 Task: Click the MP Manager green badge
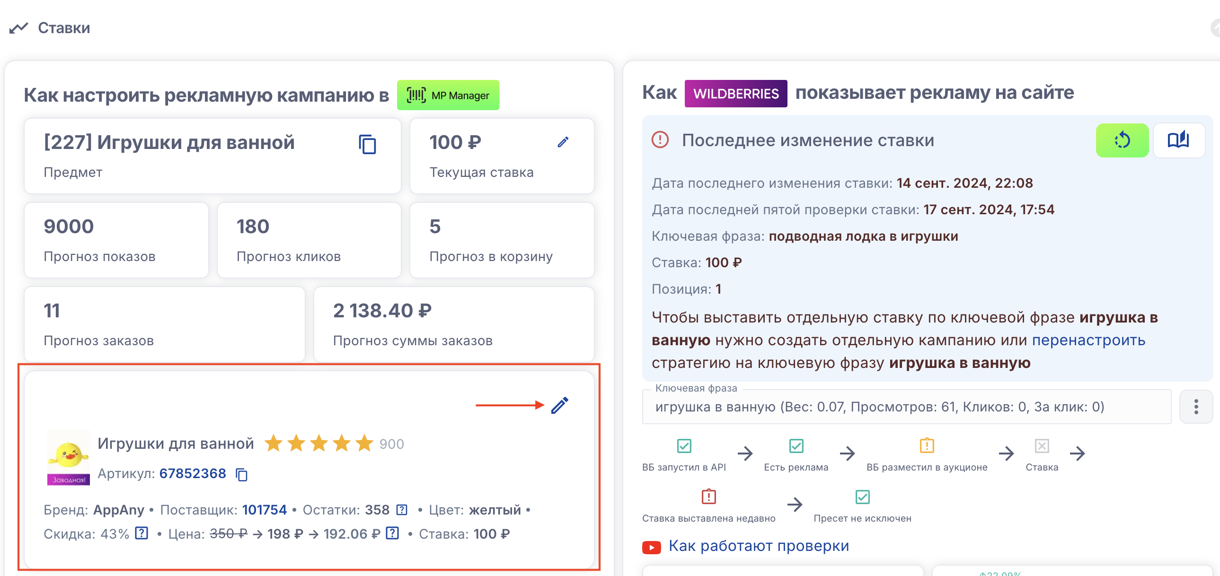coord(448,95)
